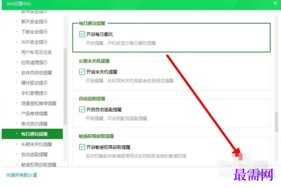Screen dimensions: 281x188
Task: Click the main panel scrollbar thumb
Action: click(x=276, y=122)
